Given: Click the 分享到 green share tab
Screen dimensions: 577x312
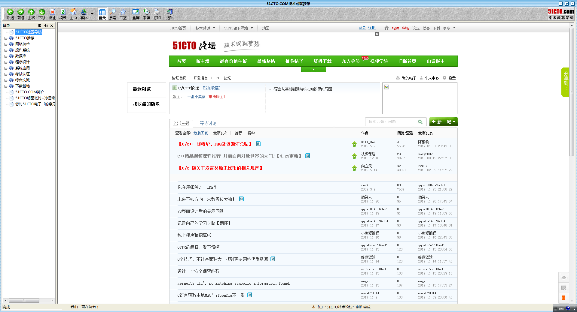Looking at the screenshot, I should pyautogui.click(x=565, y=82).
